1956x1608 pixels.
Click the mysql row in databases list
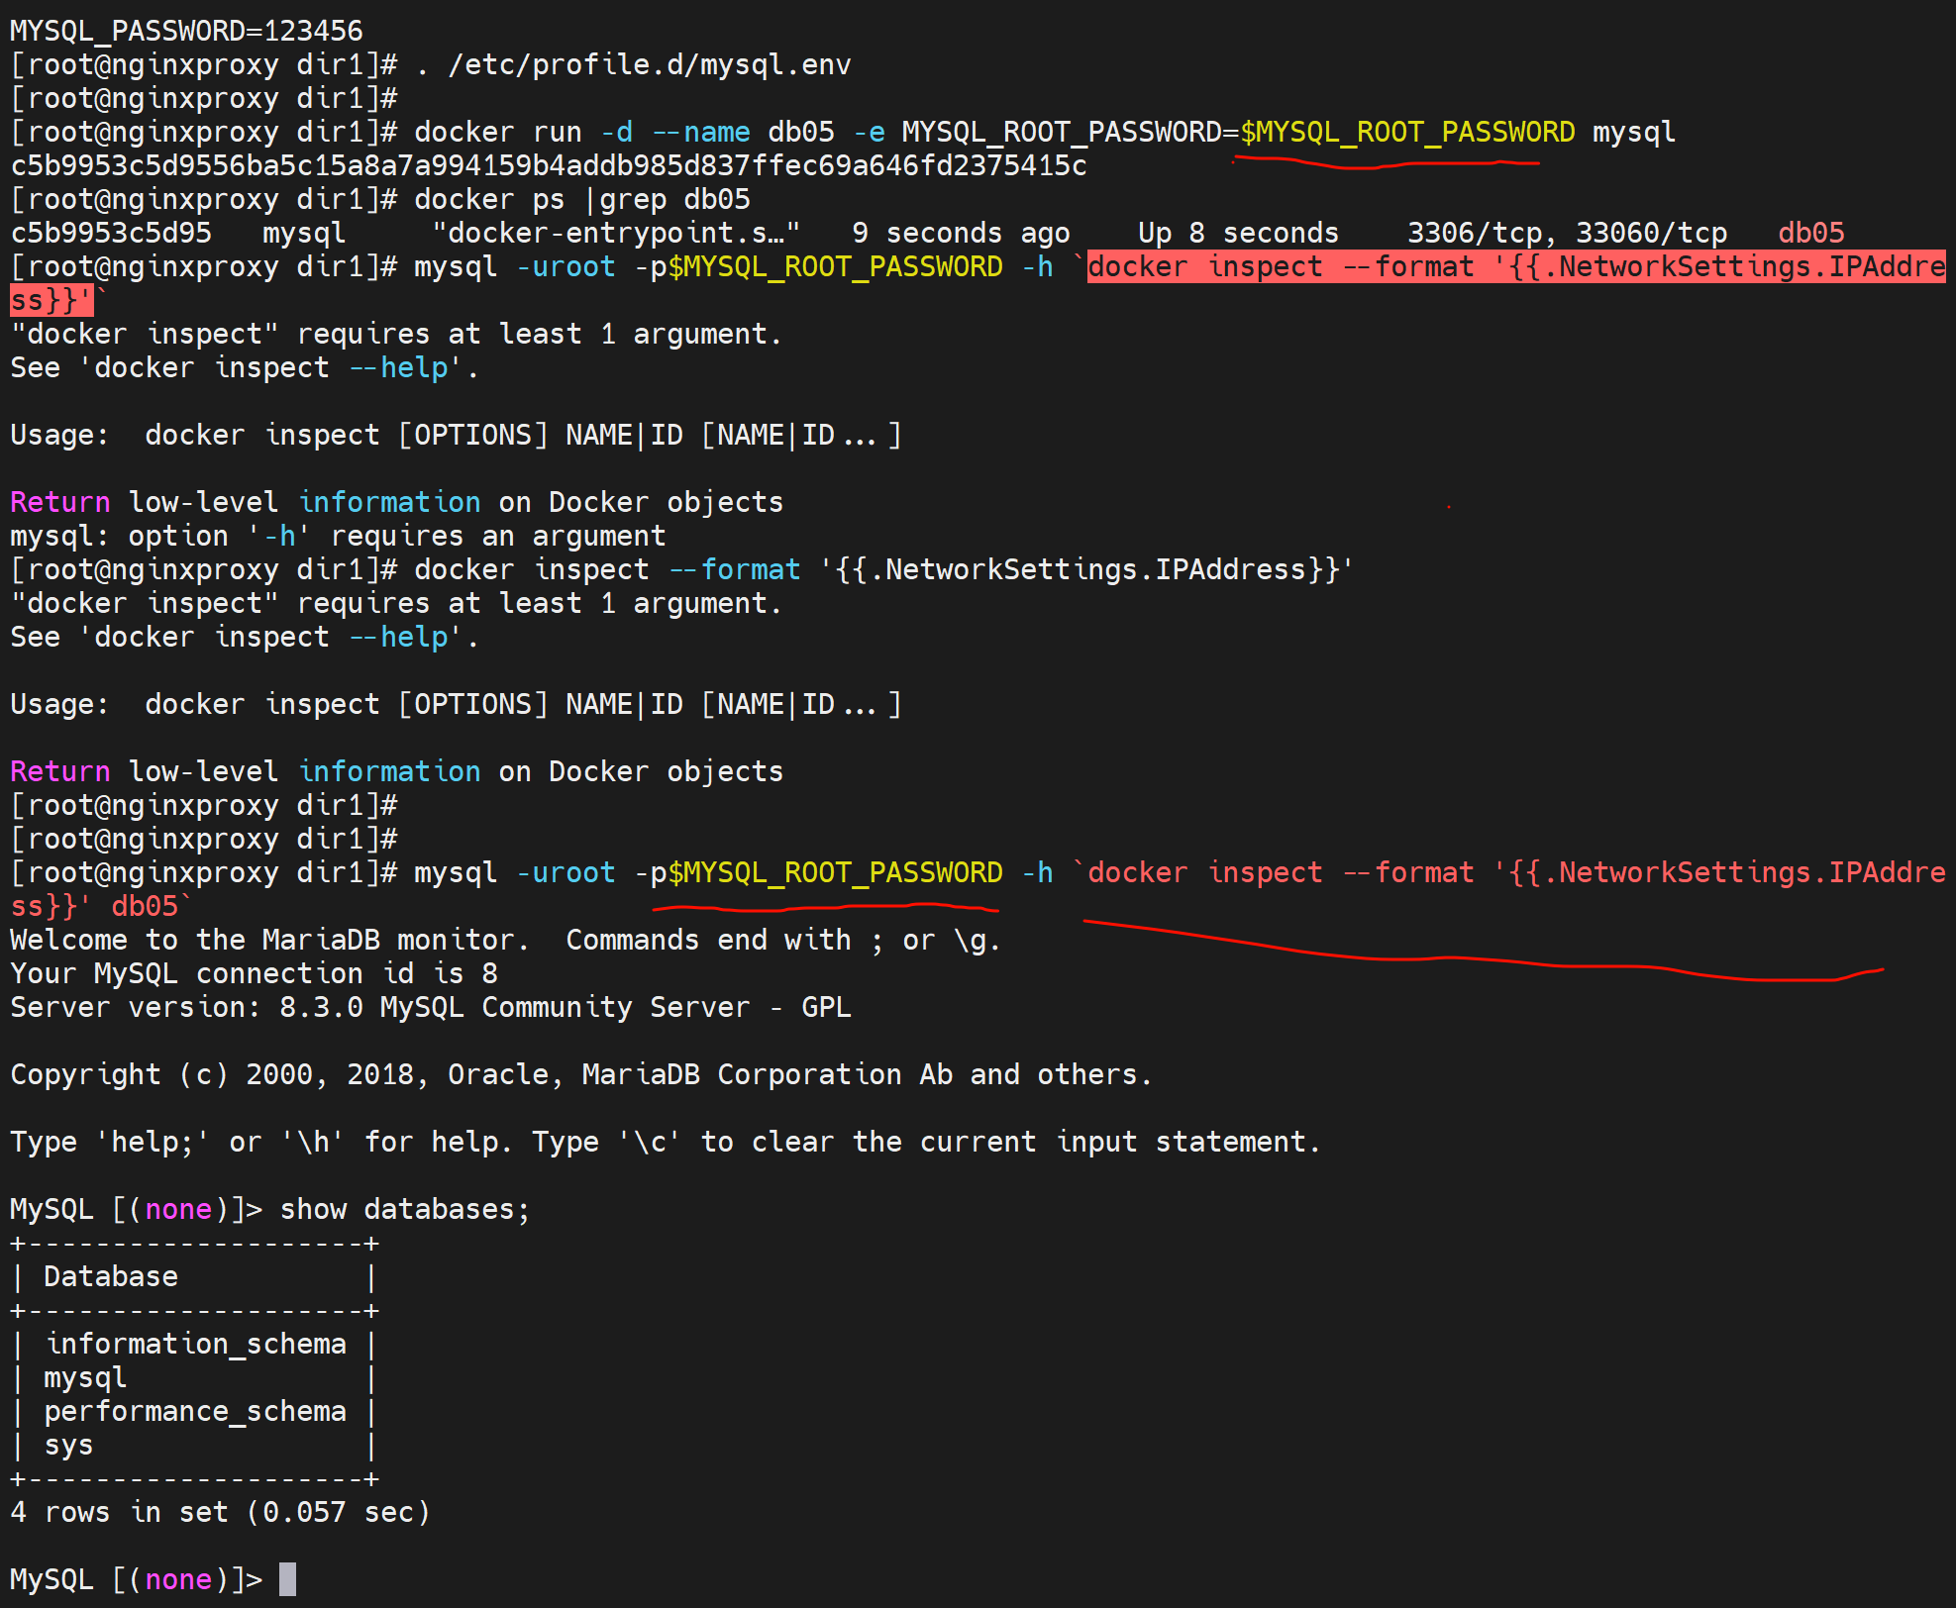coord(85,1377)
